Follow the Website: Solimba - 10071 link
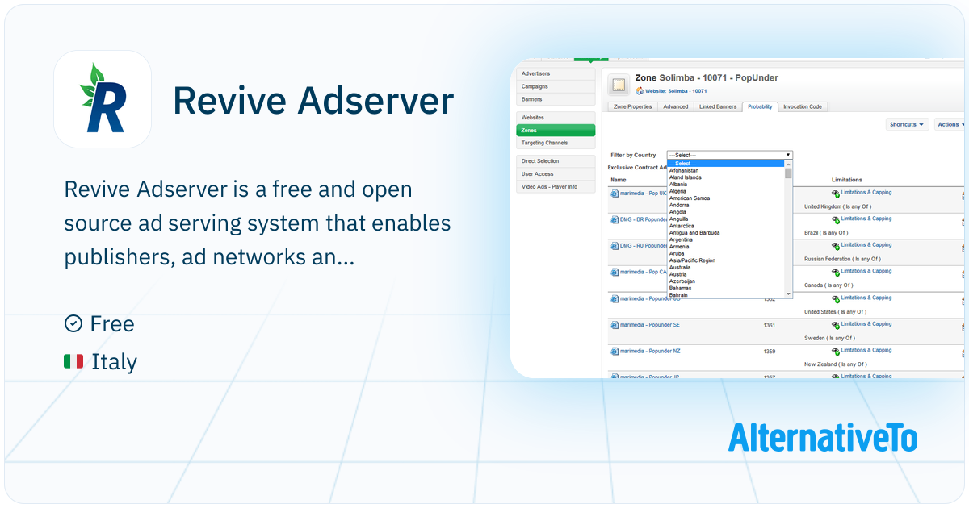 pos(677,91)
